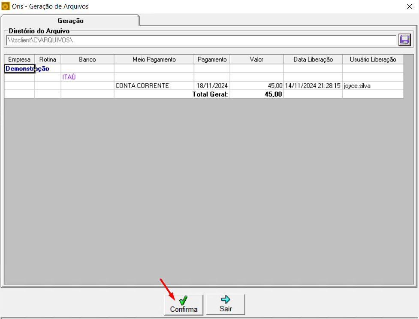
Task: Select the Demonstração company cell
Action: pyautogui.click(x=19, y=69)
